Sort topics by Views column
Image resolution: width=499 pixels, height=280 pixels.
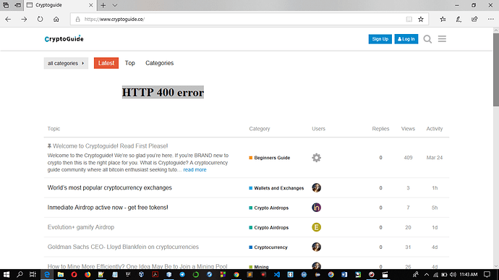coord(408,129)
